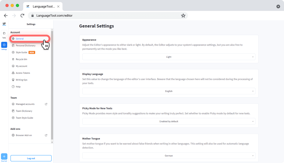The image size is (284, 163).
Task: Reload the page with the refresh icon
Action: [22, 16]
